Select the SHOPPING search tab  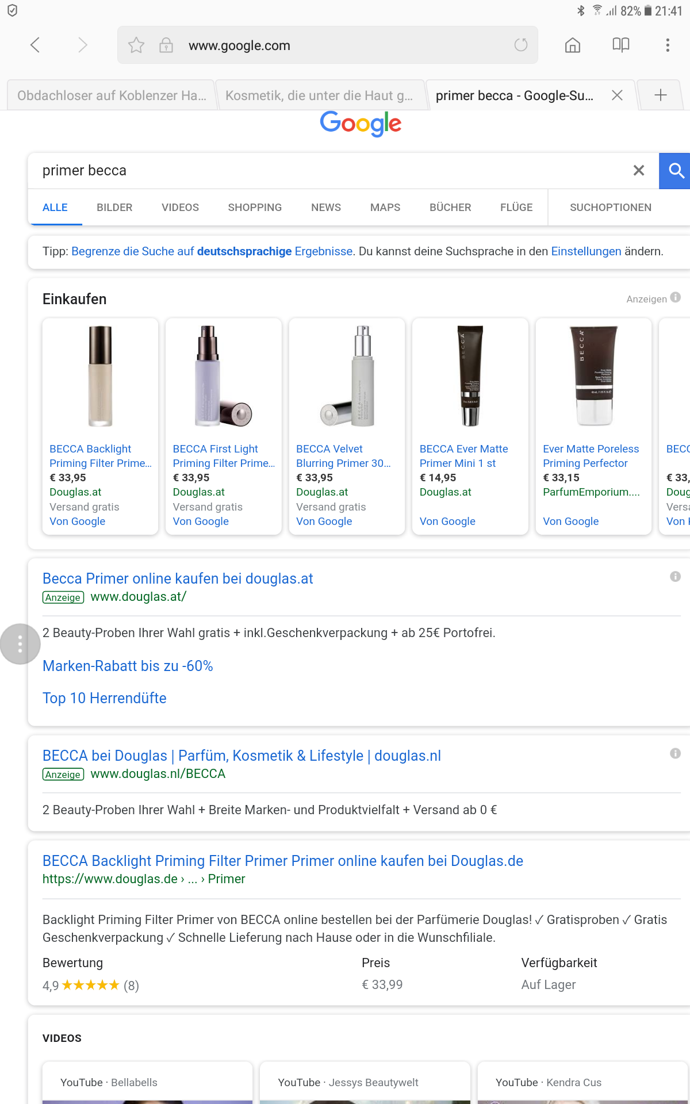point(255,208)
